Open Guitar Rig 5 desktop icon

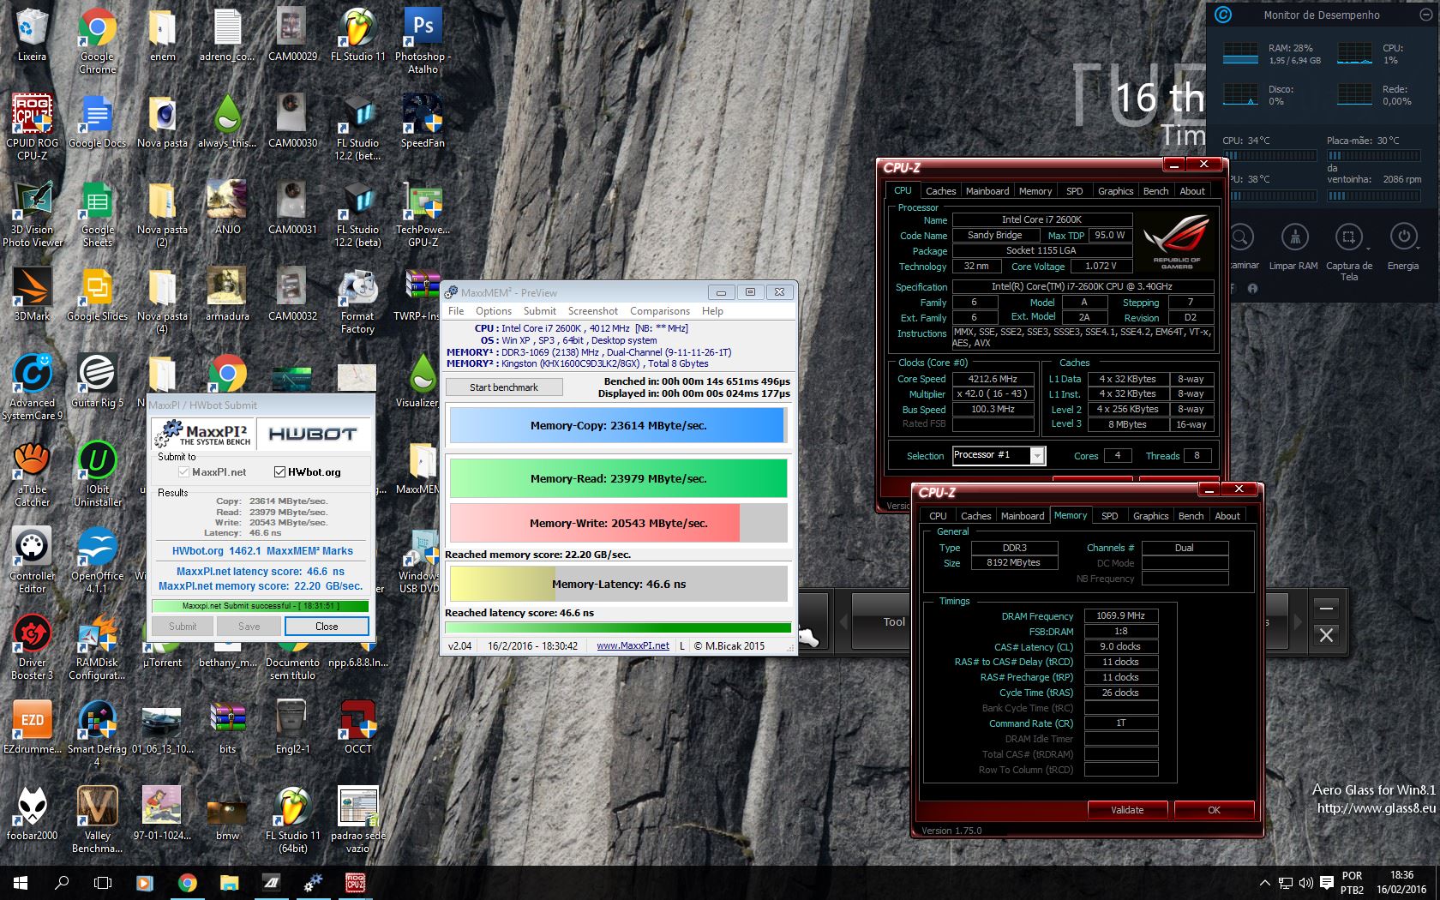[97, 381]
